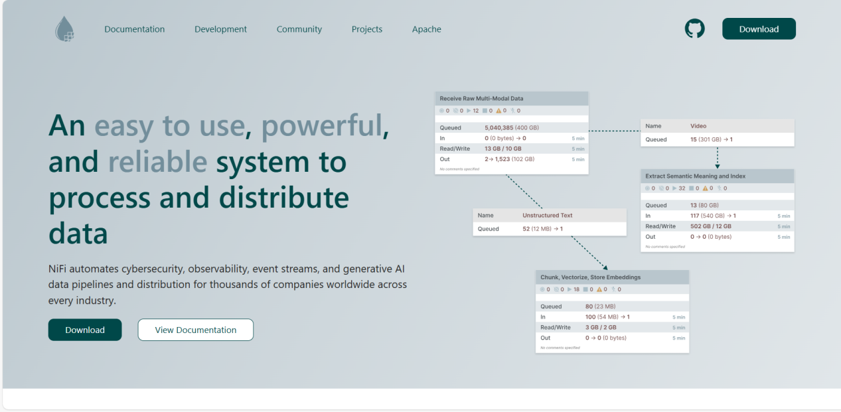841x412 pixels.
Task: Open the Development menu
Action: click(220, 29)
